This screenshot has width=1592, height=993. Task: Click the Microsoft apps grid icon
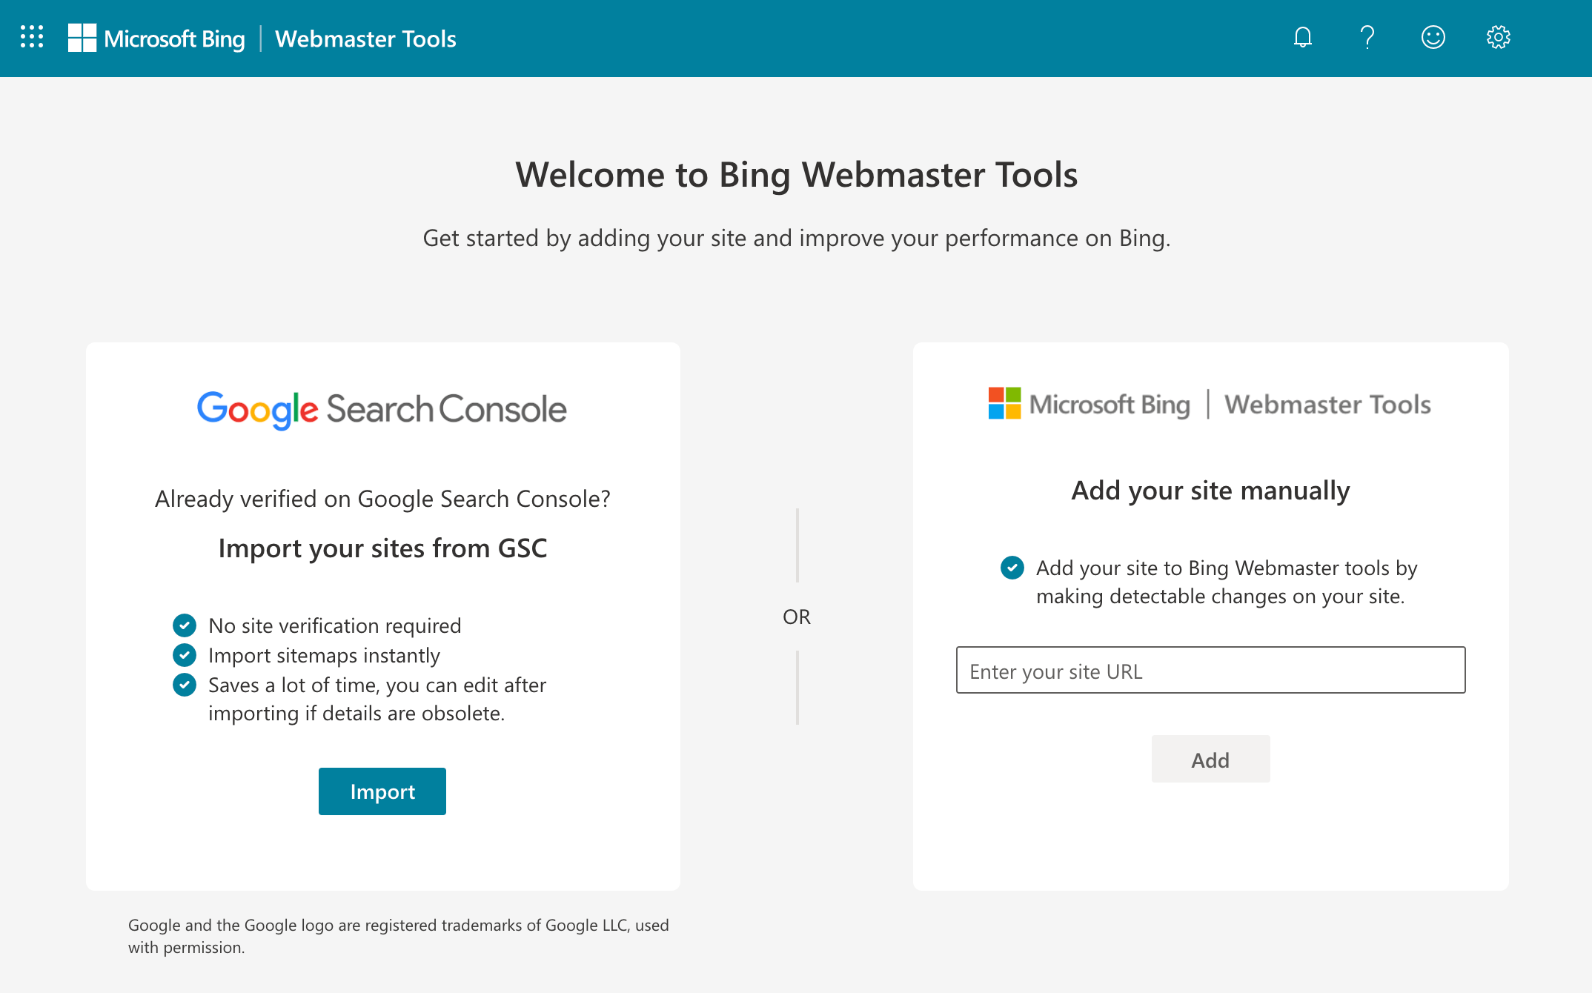point(31,36)
